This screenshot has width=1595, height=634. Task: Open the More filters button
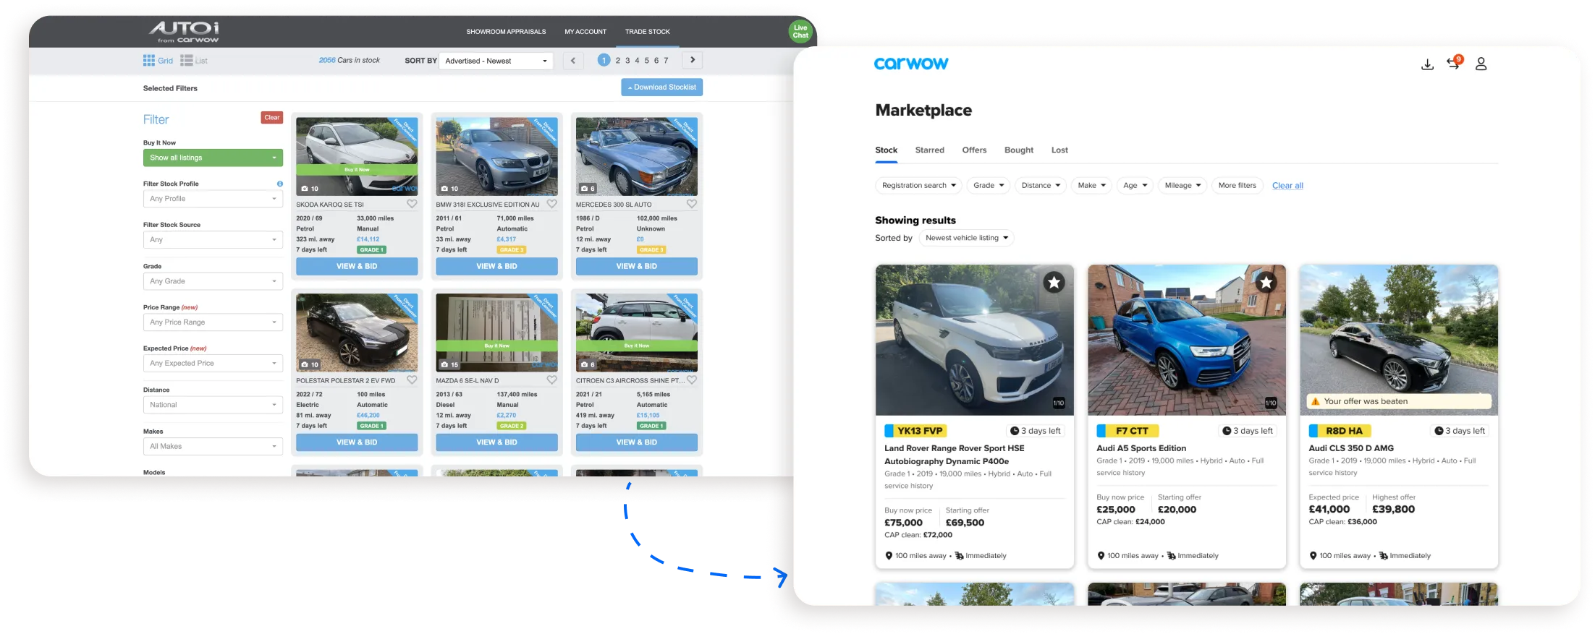click(x=1237, y=186)
